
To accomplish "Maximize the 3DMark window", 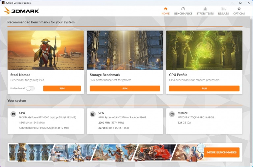I will pos(240,3).
